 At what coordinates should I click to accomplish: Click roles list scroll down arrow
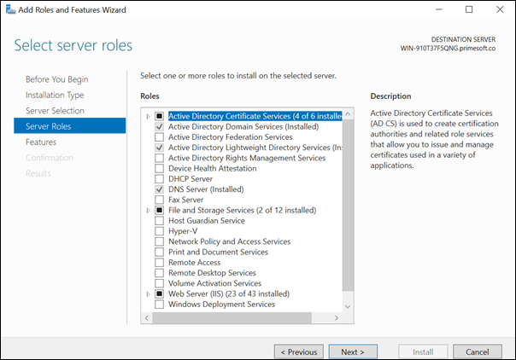[x=348, y=306]
